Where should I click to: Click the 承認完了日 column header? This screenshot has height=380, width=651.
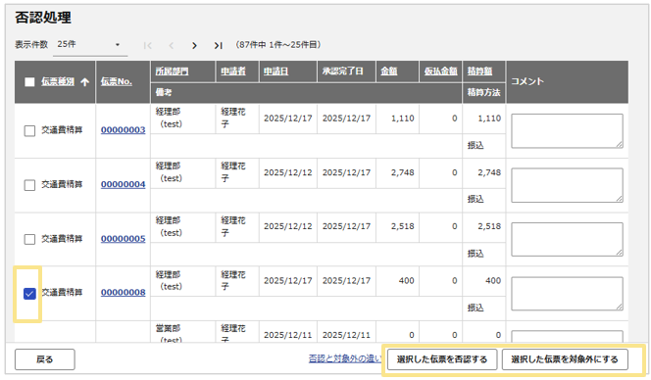click(x=342, y=71)
